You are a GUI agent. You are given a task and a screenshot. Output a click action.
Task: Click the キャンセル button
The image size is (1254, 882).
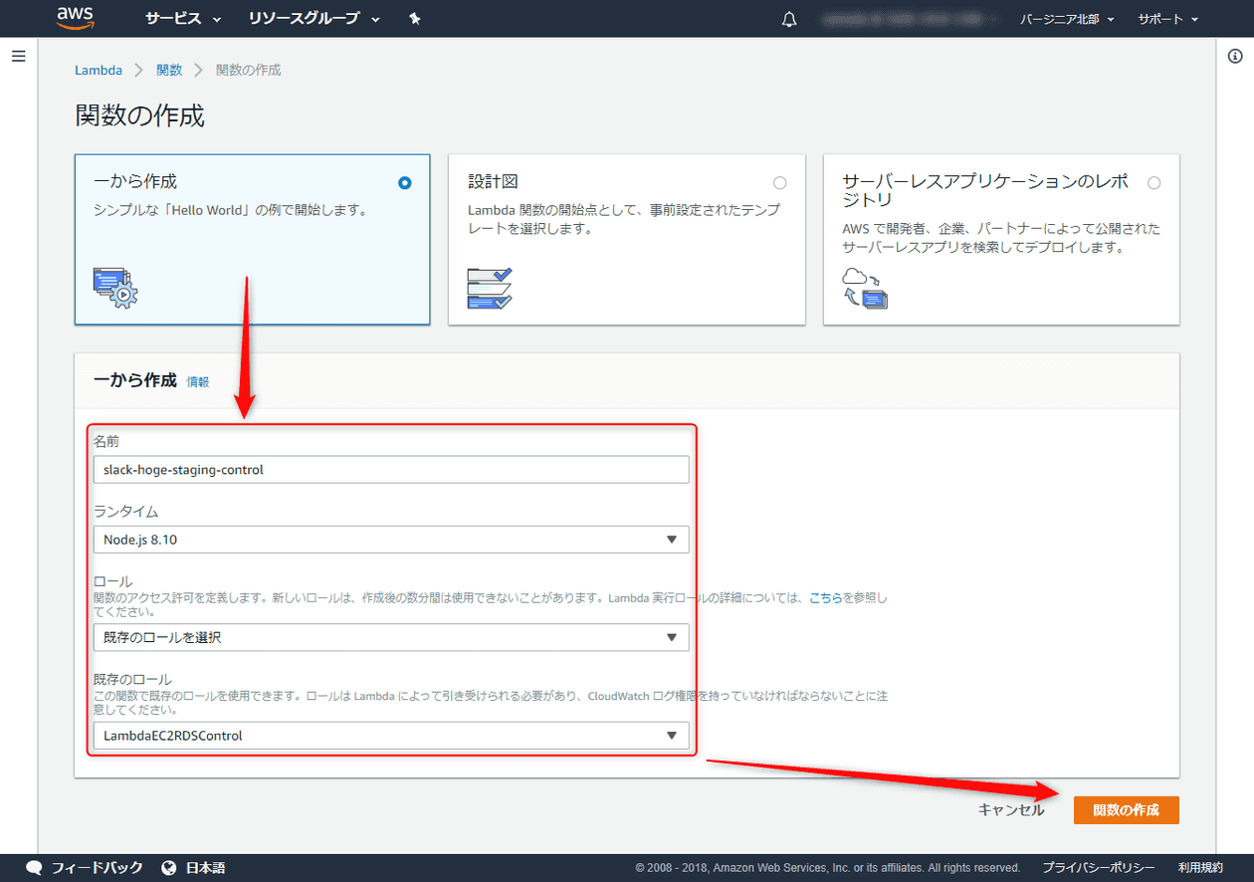(x=1011, y=810)
